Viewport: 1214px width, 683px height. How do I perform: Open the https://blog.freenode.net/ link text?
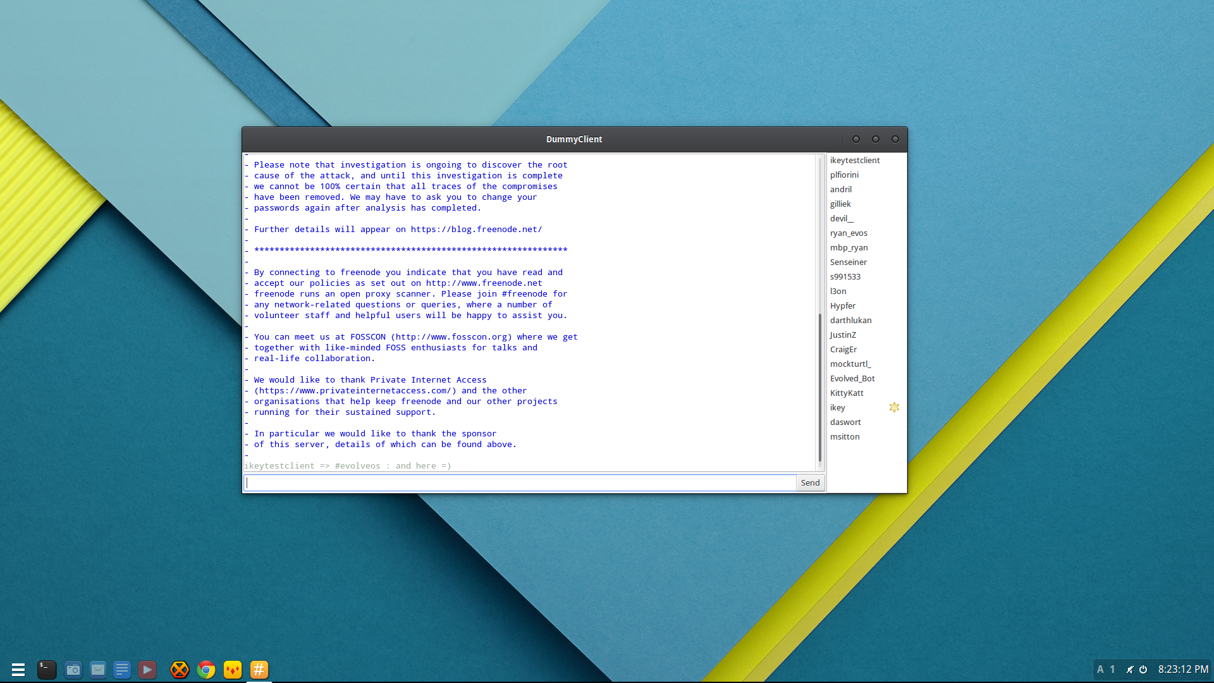pos(476,230)
